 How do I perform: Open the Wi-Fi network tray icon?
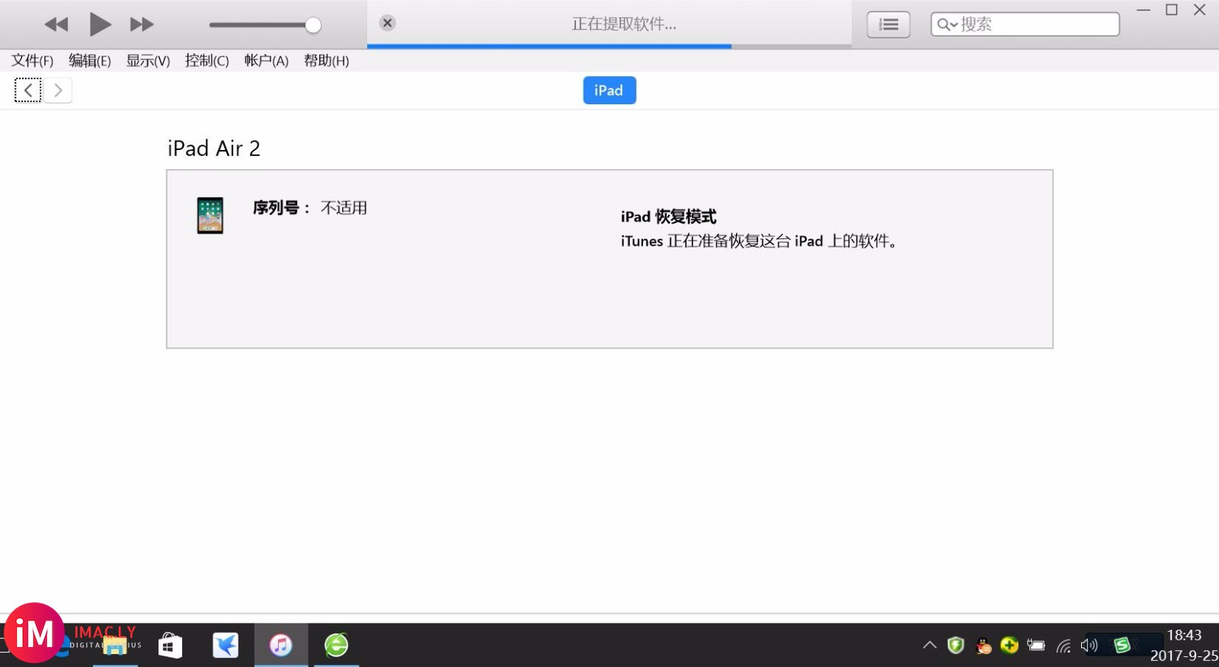pyautogui.click(x=1064, y=646)
